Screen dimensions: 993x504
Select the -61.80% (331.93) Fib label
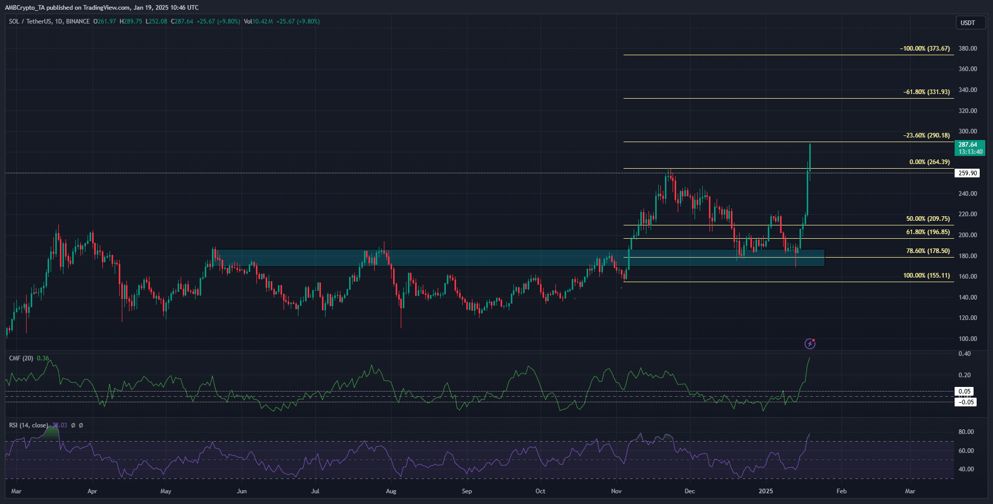[x=926, y=92]
